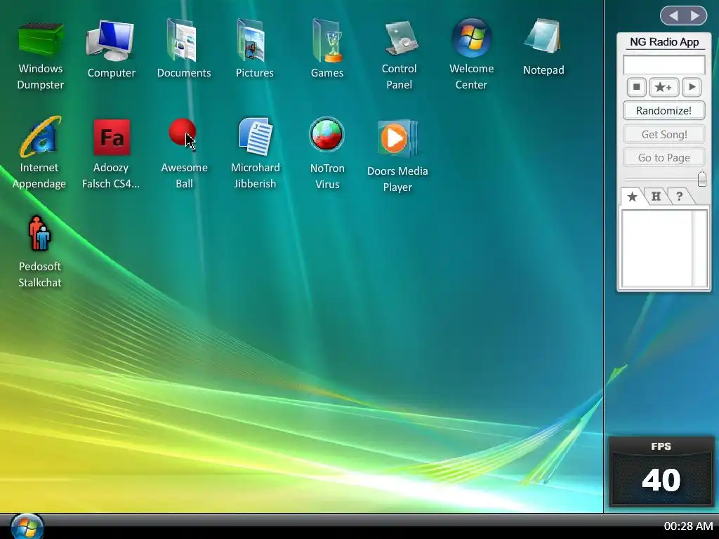Open the Documents folder icon

(183, 40)
